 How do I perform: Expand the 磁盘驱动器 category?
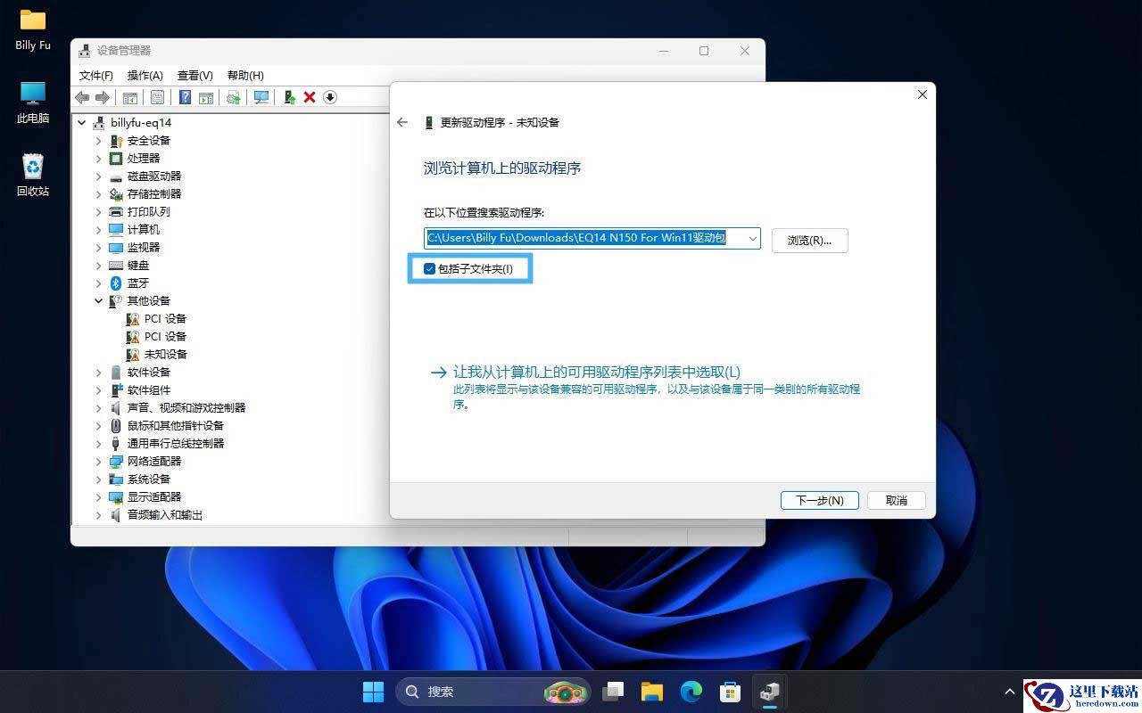tap(99, 176)
